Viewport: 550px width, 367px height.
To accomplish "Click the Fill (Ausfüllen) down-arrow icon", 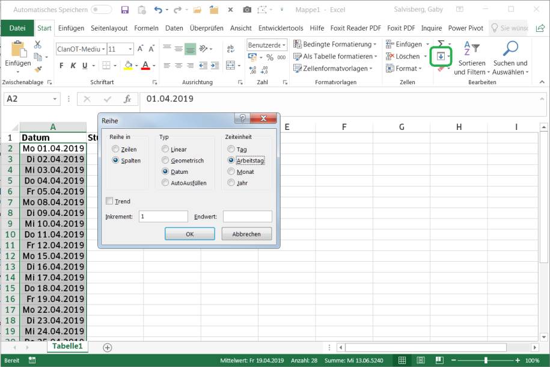I will pyautogui.click(x=441, y=57).
